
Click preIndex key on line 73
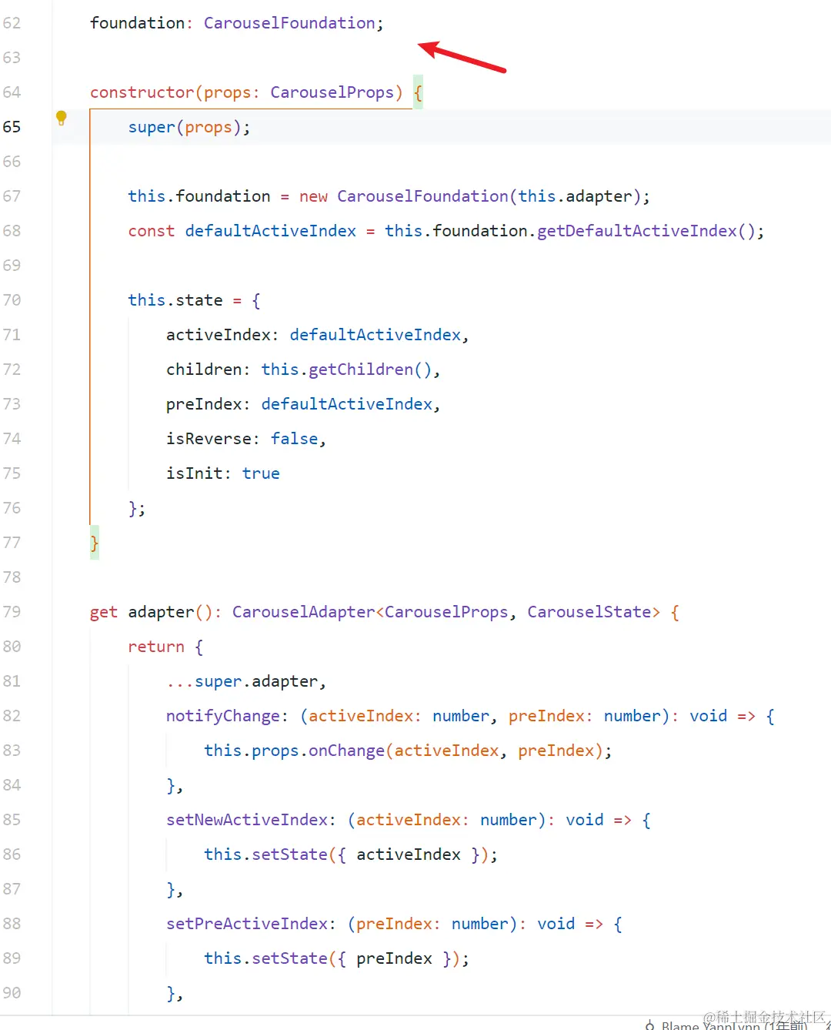204,404
